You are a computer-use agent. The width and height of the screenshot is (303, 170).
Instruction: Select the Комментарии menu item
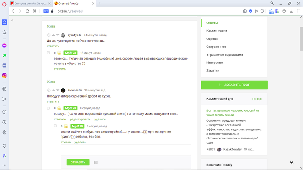pos(216,31)
